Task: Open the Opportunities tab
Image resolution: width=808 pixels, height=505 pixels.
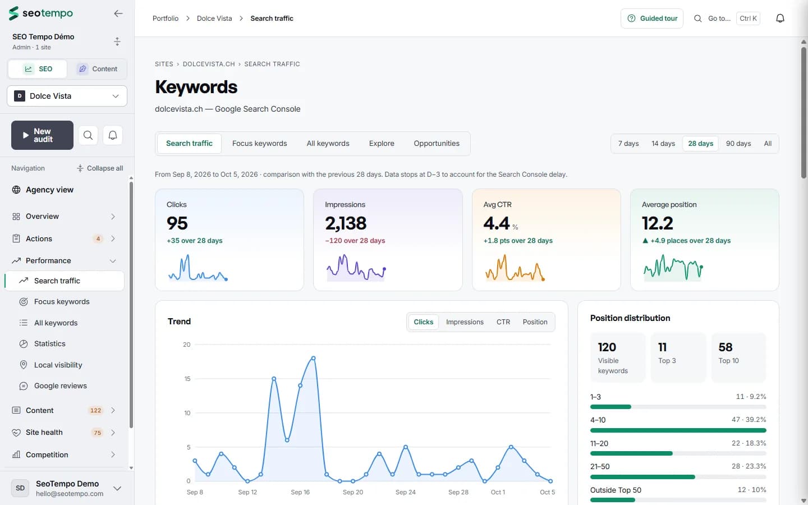Action: (x=437, y=144)
